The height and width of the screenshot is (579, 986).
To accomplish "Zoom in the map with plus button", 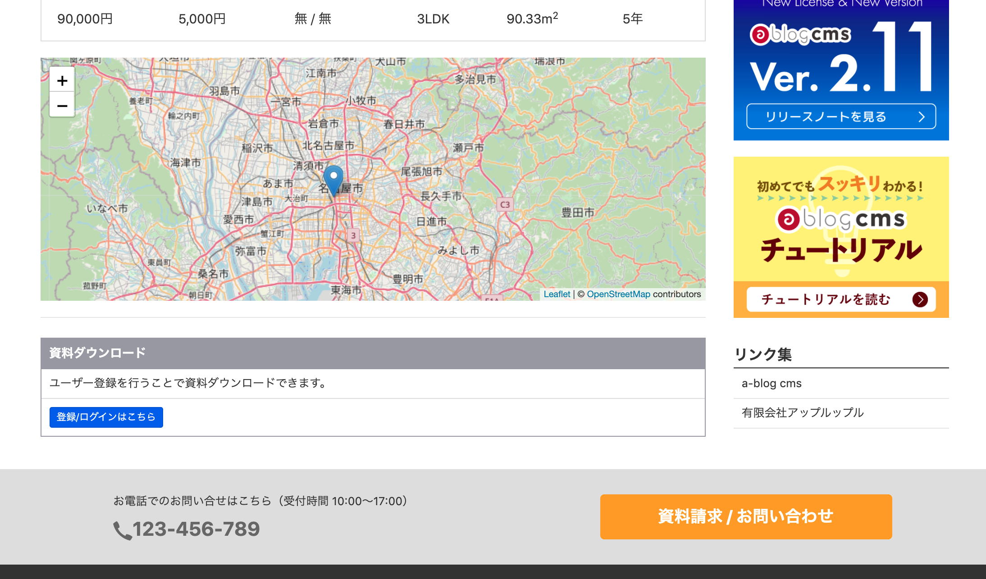I will pos(62,81).
